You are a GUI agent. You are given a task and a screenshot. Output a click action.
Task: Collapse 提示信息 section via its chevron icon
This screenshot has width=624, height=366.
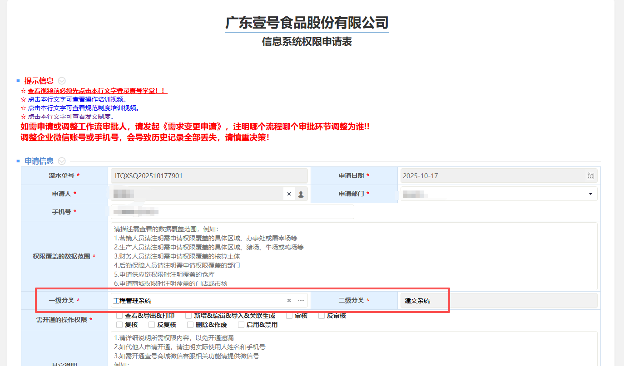pos(62,81)
